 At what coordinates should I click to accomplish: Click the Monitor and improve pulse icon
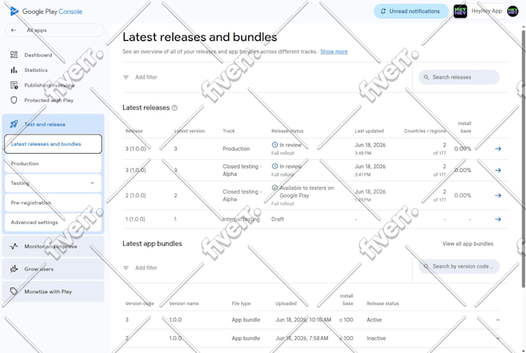[14, 246]
